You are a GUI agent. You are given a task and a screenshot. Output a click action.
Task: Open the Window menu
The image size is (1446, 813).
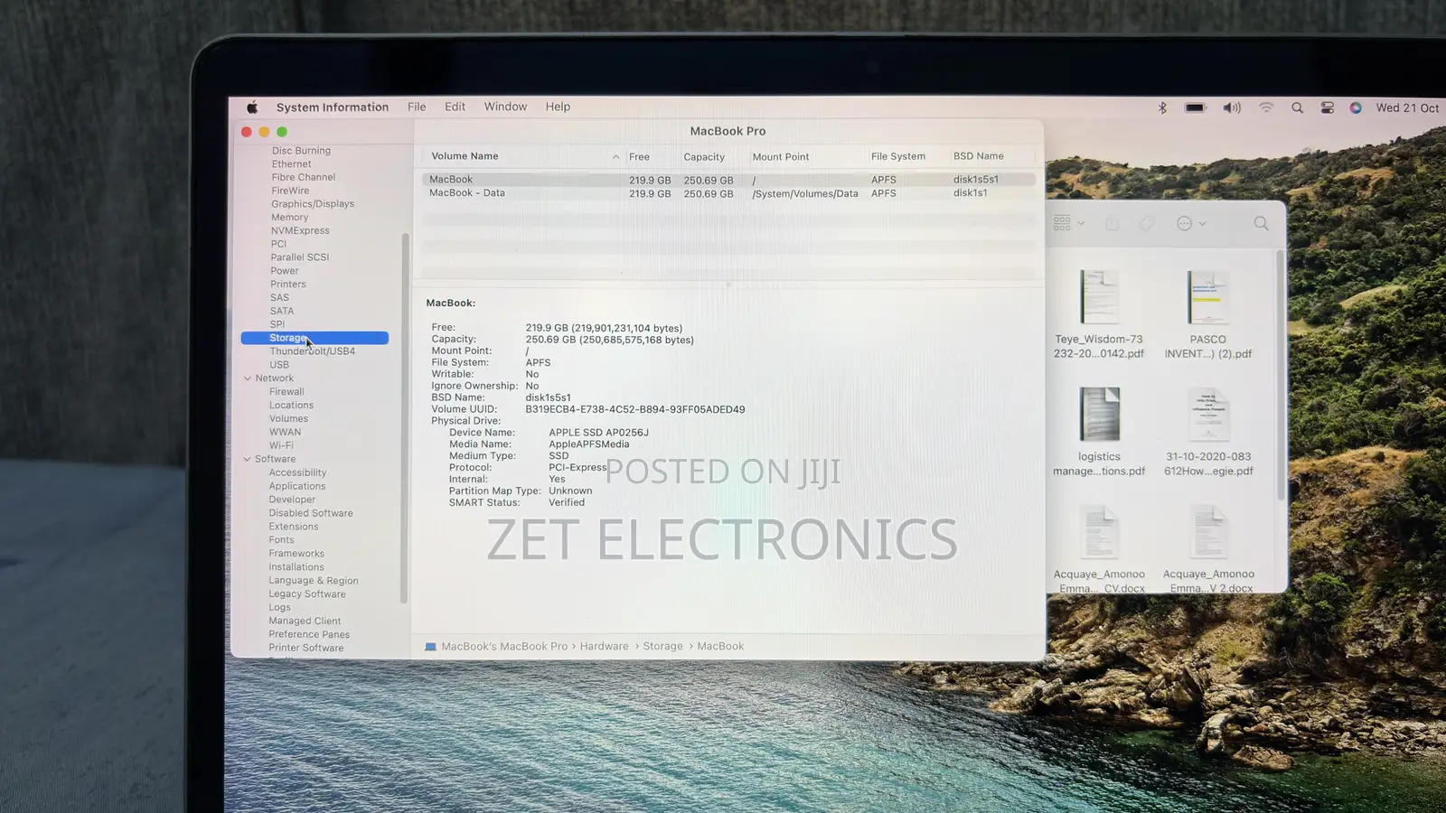tap(505, 107)
